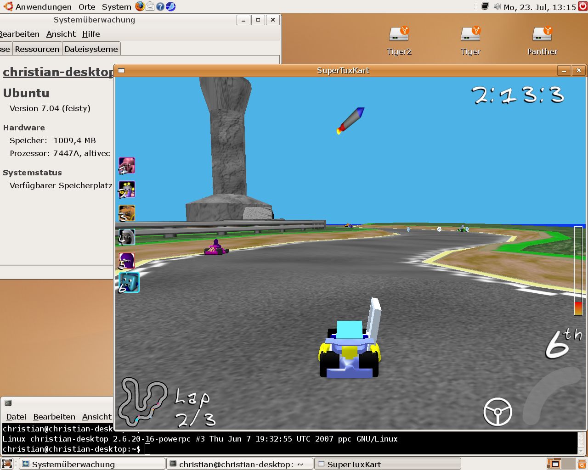Click the show desktop button
The width and height of the screenshot is (588, 470).
pos(6,464)
